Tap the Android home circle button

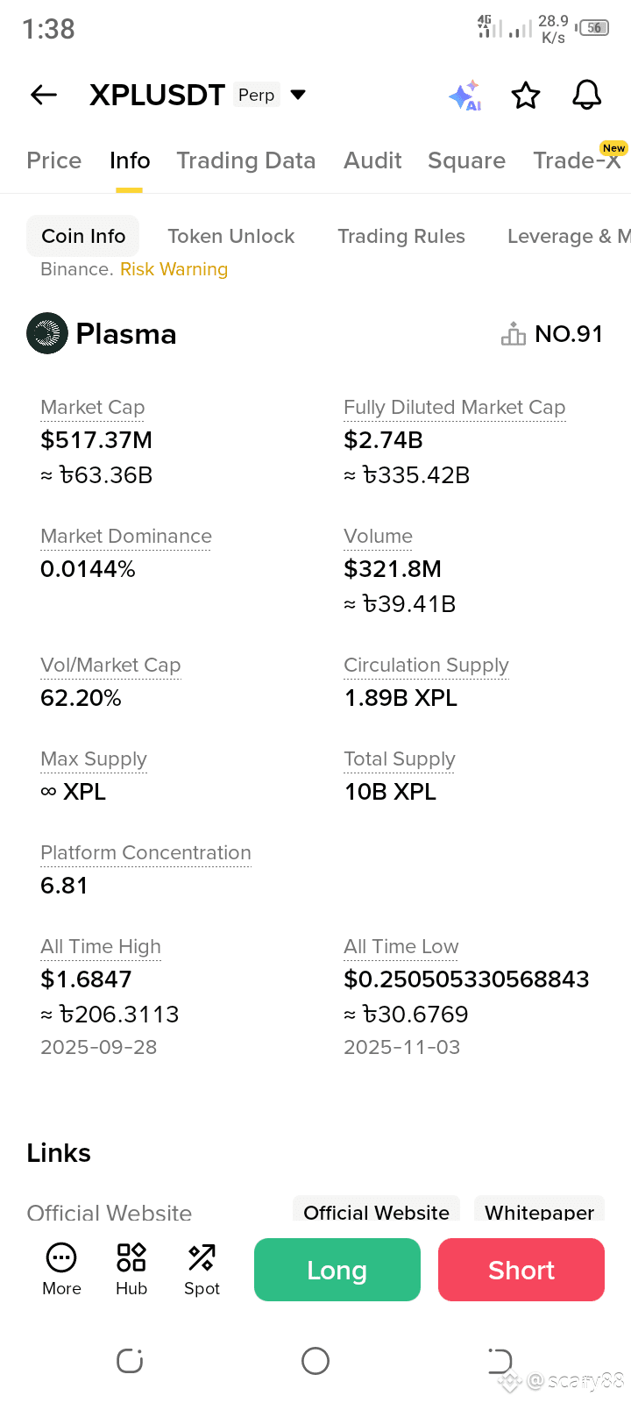pos(315,1361)
